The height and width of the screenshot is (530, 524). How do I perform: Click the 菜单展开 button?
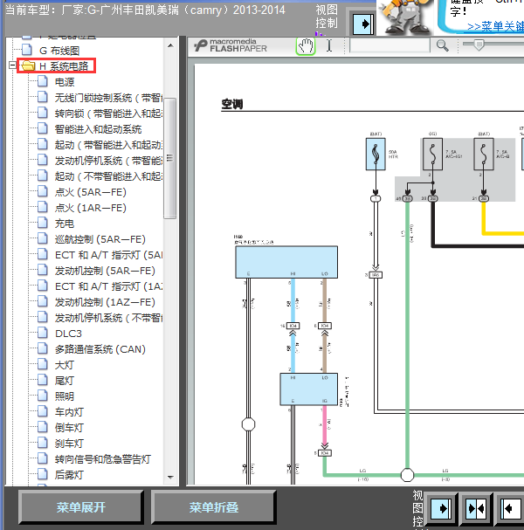[81, 507]
